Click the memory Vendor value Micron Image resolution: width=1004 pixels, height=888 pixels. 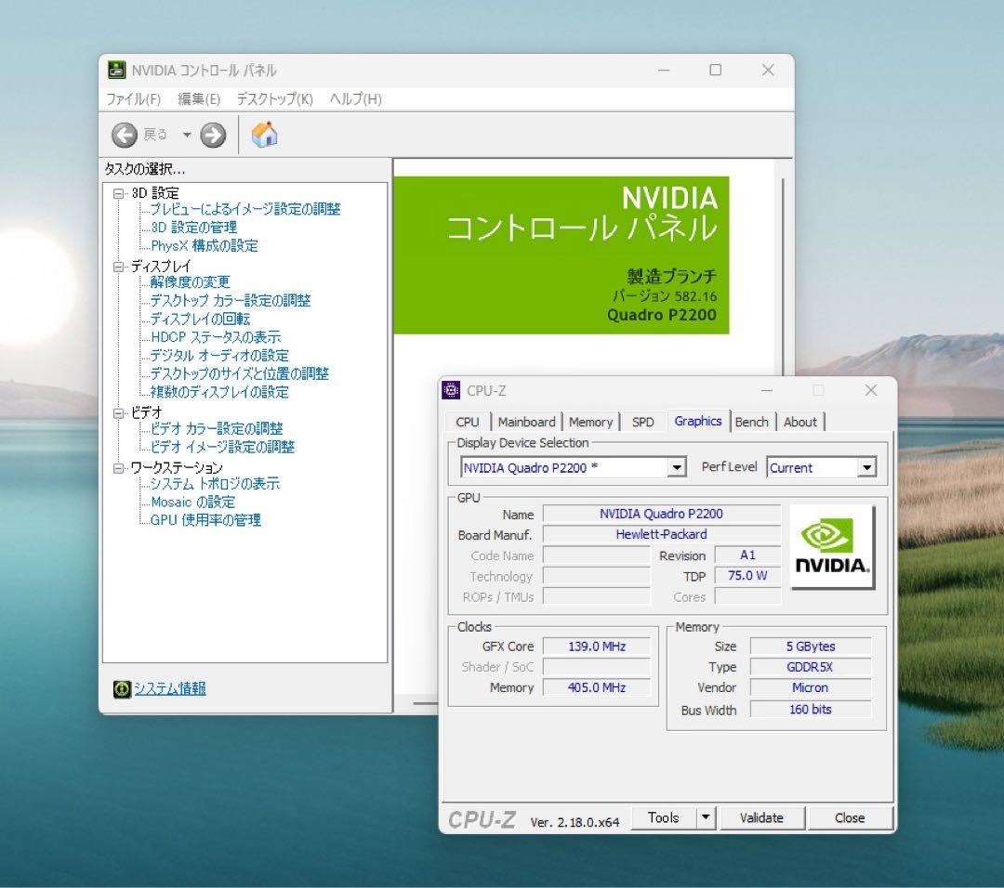coord(811,687)
